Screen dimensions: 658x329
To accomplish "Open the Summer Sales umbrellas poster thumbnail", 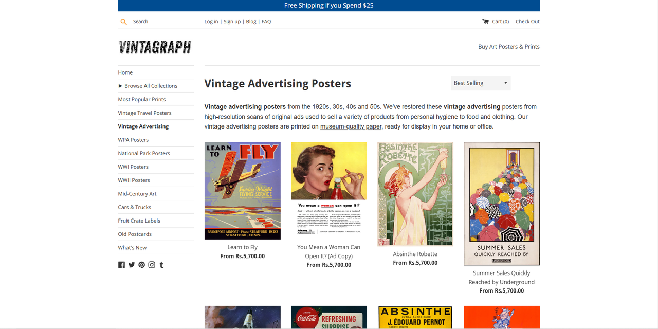I will [502, 204].
